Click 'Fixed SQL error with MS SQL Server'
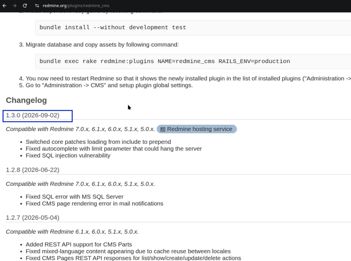The image size is (351, 261). 75,197
